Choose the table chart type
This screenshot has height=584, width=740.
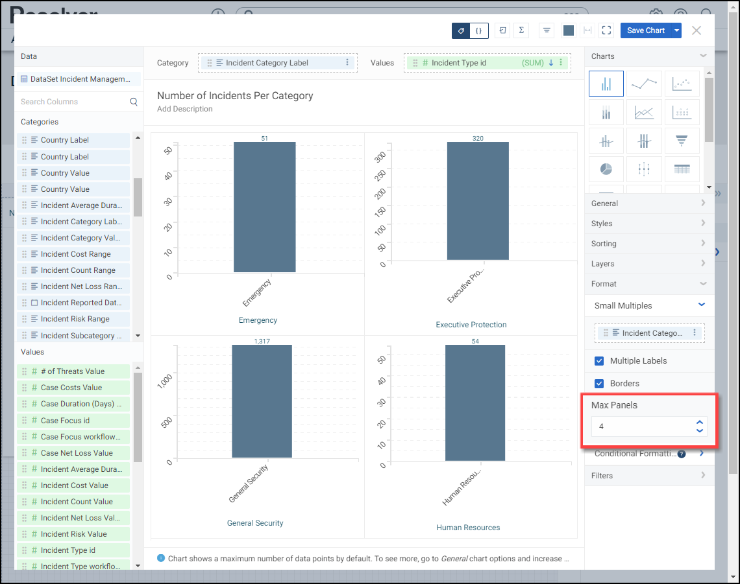click(x=682, y=169)
